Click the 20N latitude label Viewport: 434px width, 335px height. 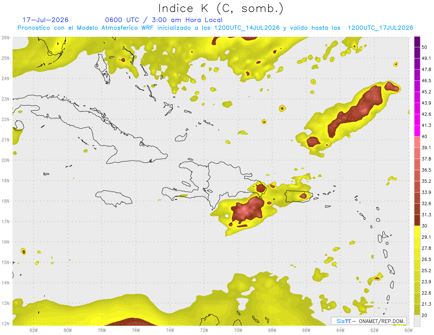(5, 160)
